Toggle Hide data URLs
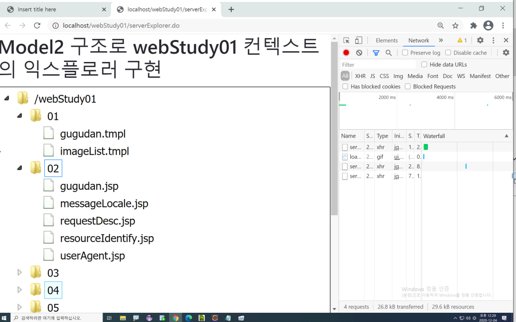This screenshot has width=516, height=322. (425, 64)
